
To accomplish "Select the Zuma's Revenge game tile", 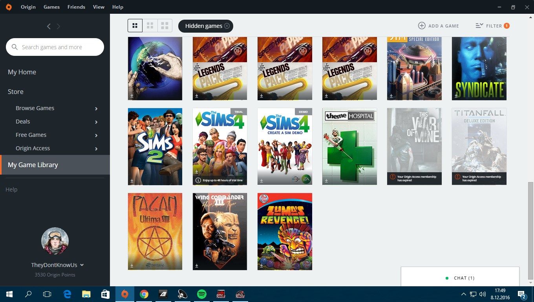I will point(285,232).
